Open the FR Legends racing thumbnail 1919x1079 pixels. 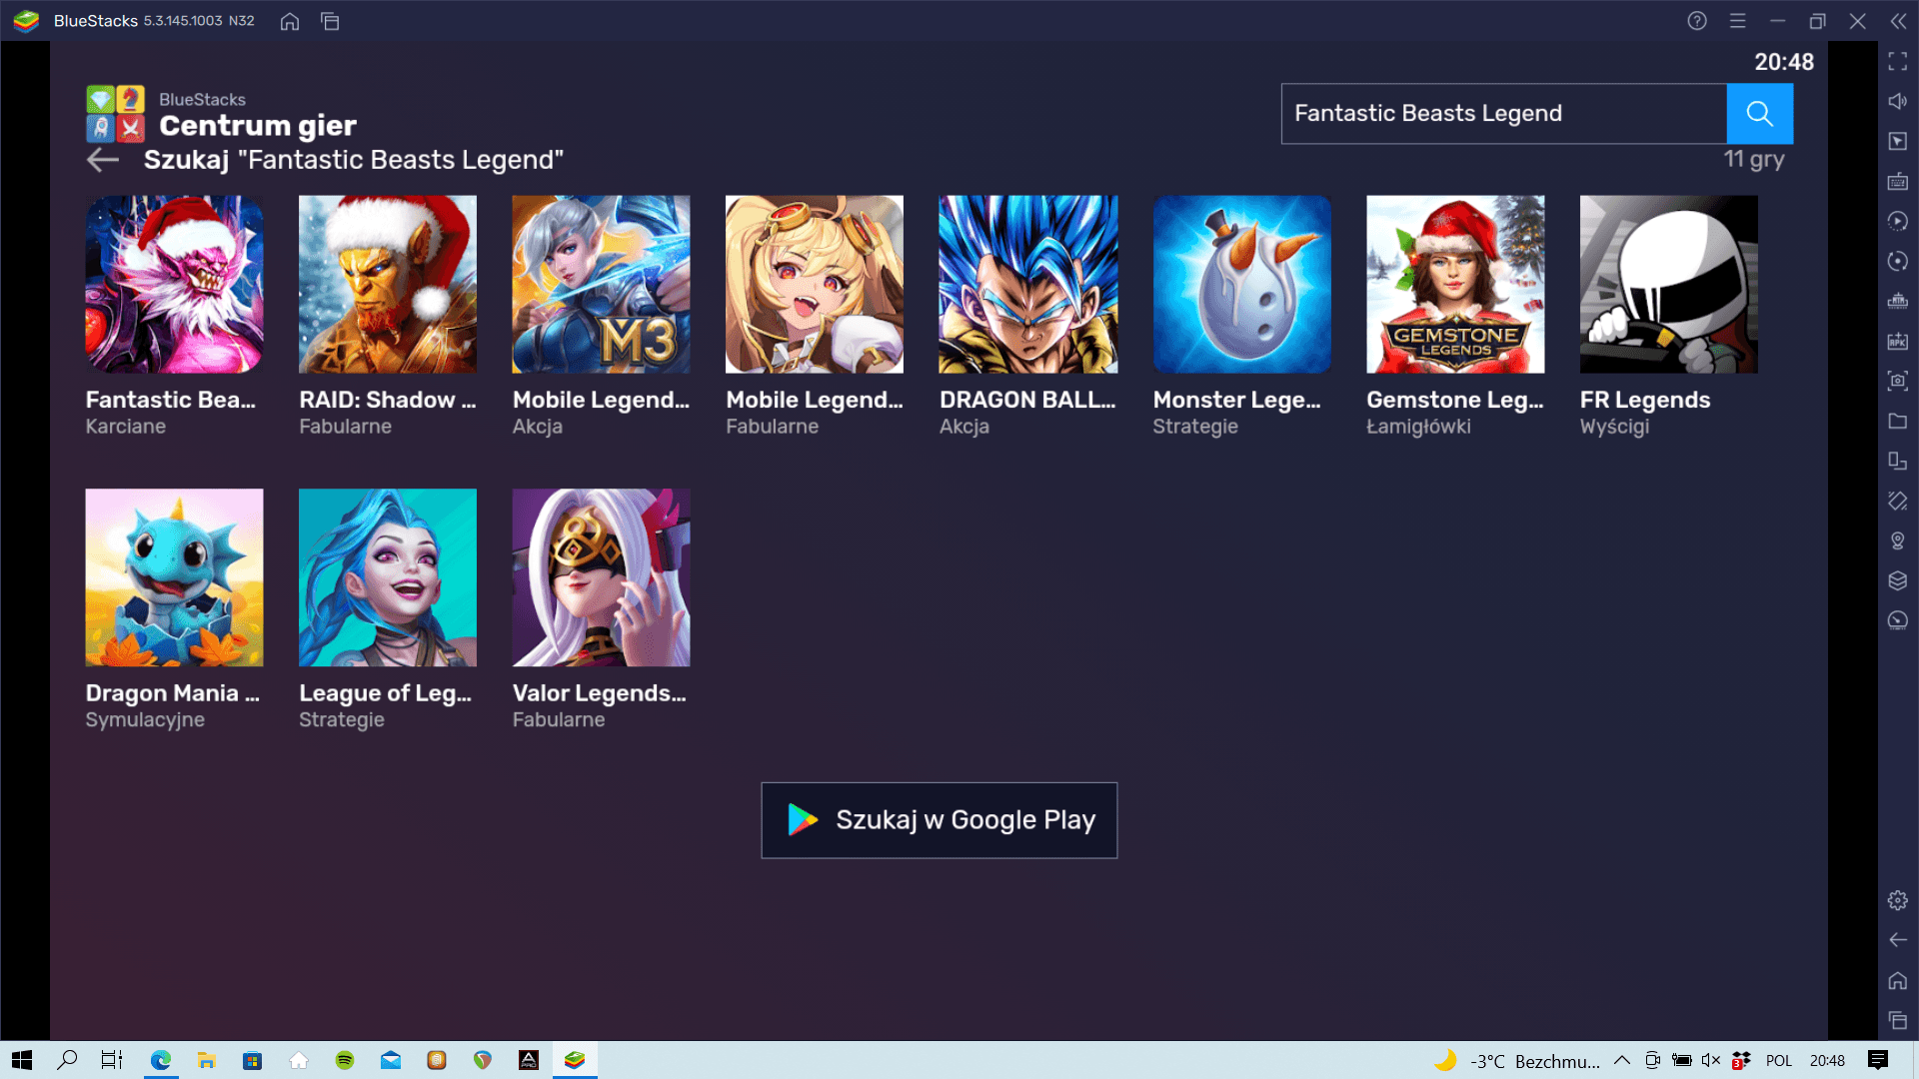[x=1668, y=284]
